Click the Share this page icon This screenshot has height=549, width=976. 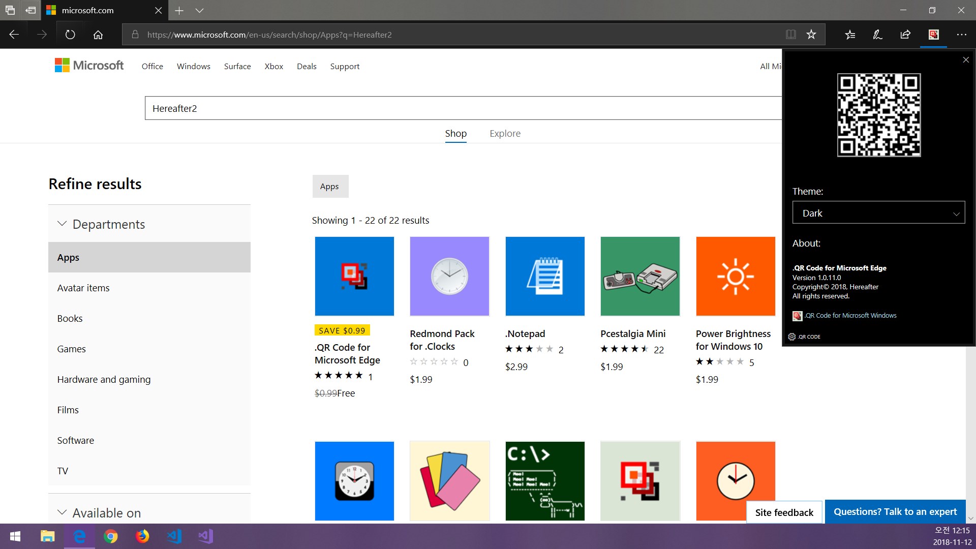point(905,35)
